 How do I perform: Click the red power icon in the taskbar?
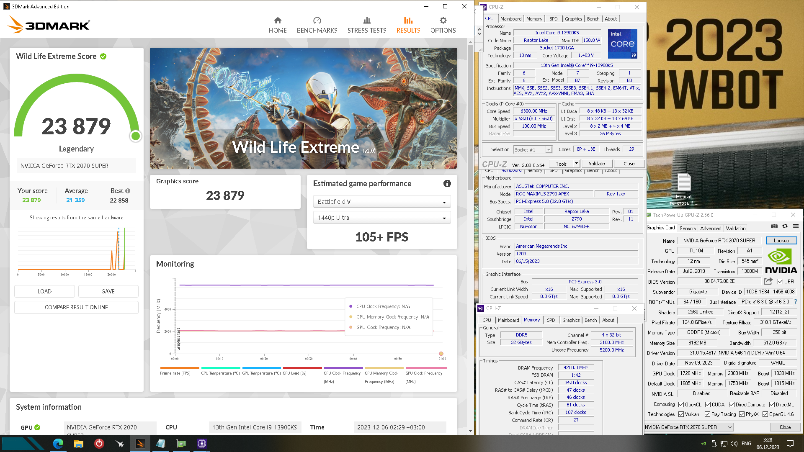pos(99,444)
